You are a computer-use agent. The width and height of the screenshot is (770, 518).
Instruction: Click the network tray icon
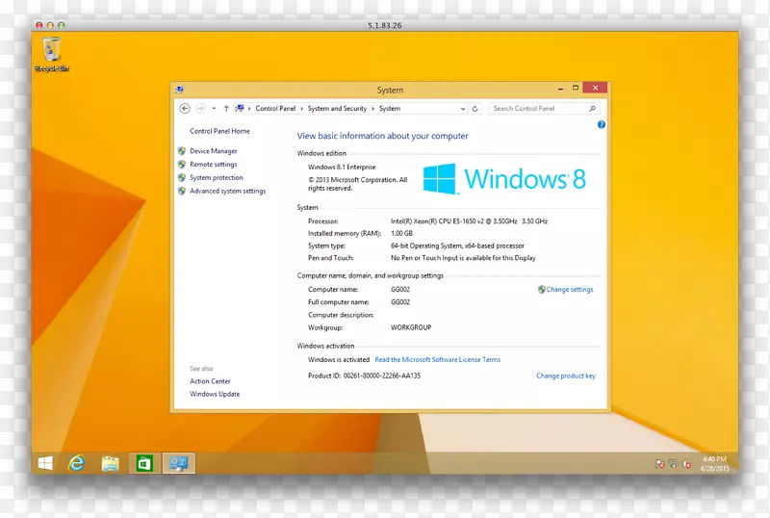pyautogui.click(x=673, y=463)
